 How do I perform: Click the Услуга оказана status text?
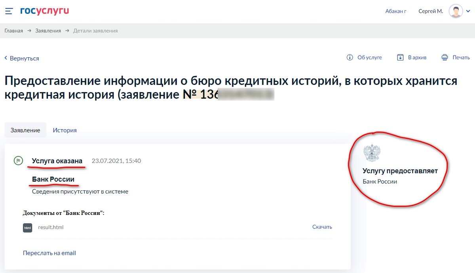coord(57,161)
